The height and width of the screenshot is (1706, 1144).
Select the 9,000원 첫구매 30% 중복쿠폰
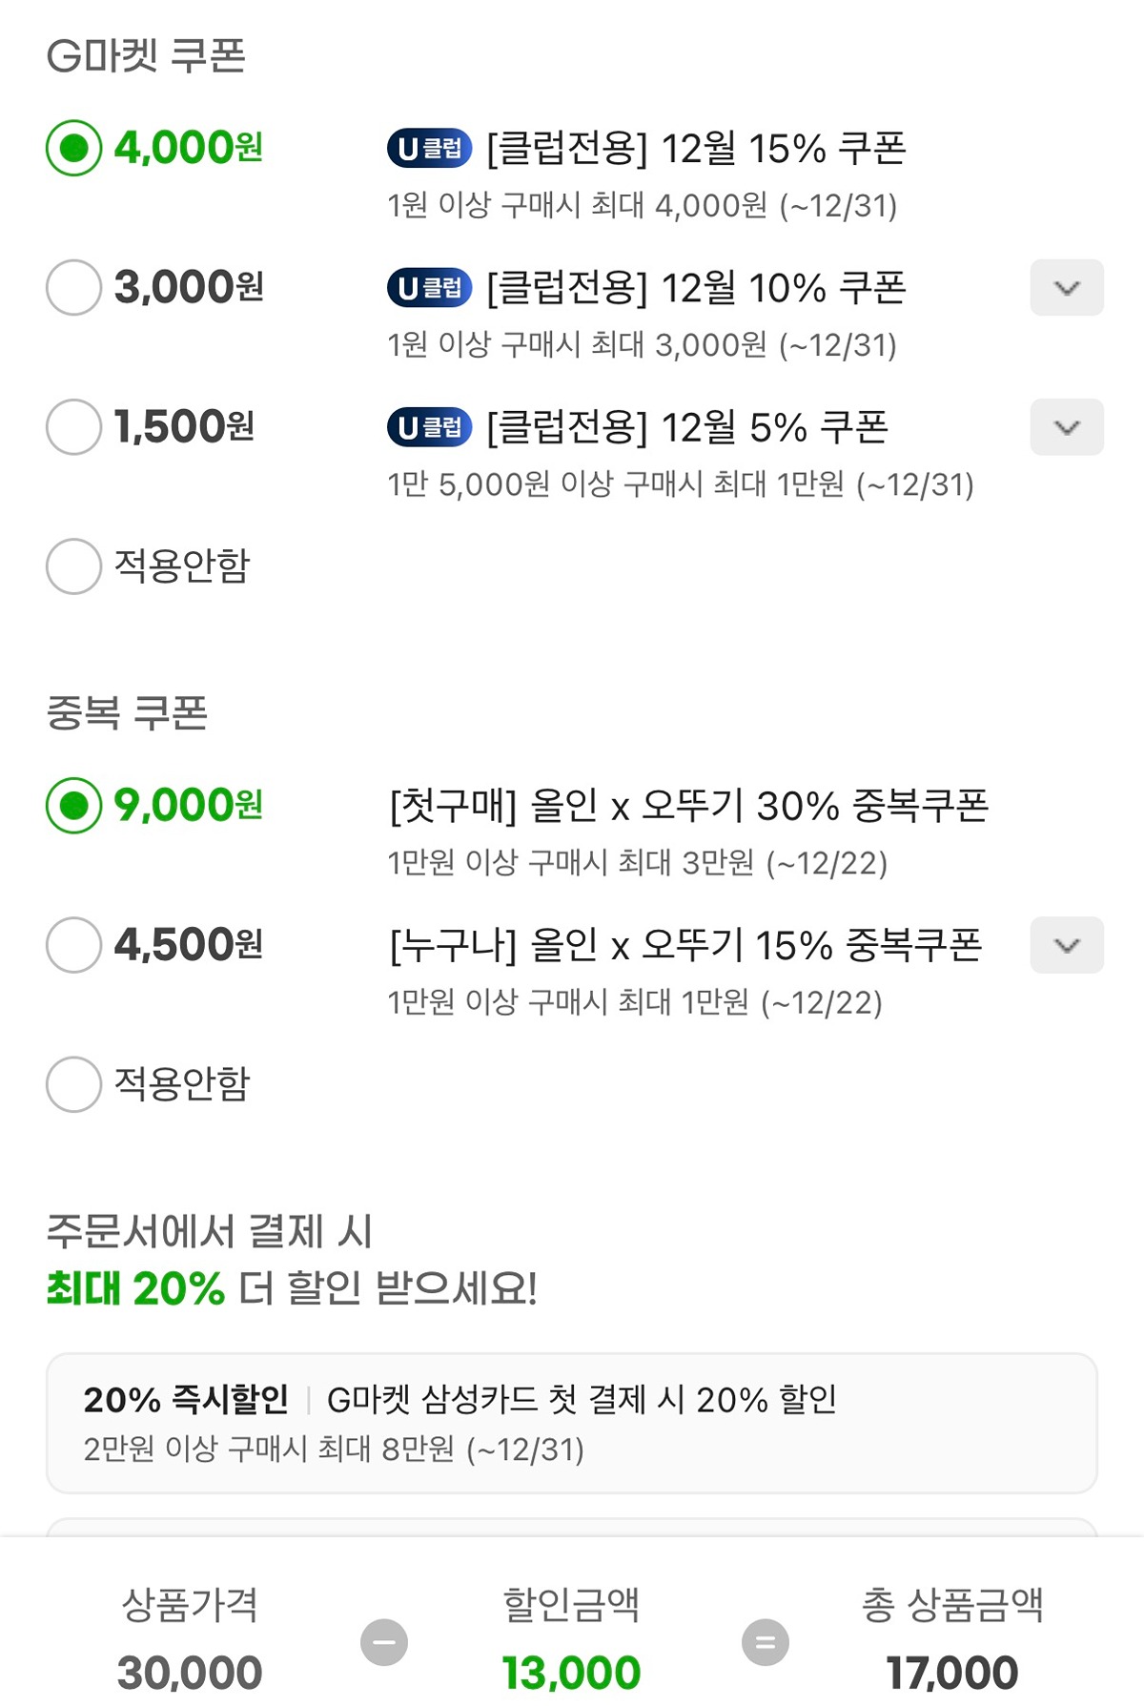pyautogui.click(x=73, y=806)
